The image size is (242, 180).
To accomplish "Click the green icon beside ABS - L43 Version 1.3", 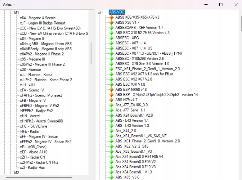I will pos(111,126).
